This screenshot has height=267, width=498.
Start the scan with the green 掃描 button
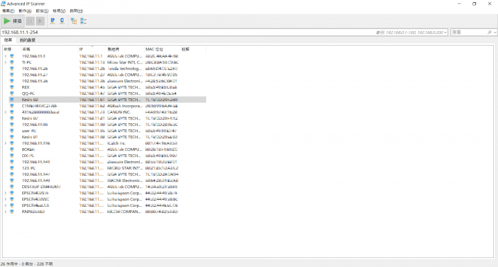point(12,21)
